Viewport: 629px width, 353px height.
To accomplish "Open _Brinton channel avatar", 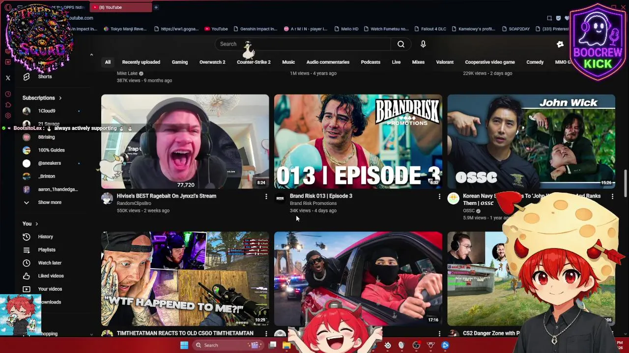I will [27, 176].
